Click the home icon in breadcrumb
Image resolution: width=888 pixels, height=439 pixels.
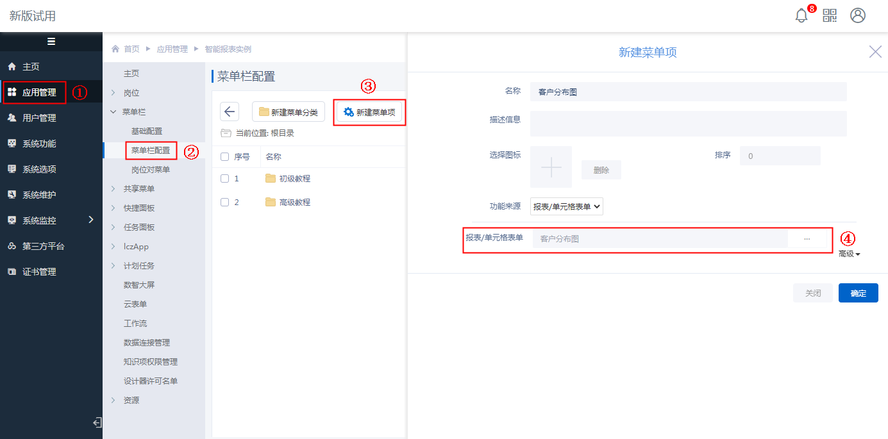click(115, 49)
